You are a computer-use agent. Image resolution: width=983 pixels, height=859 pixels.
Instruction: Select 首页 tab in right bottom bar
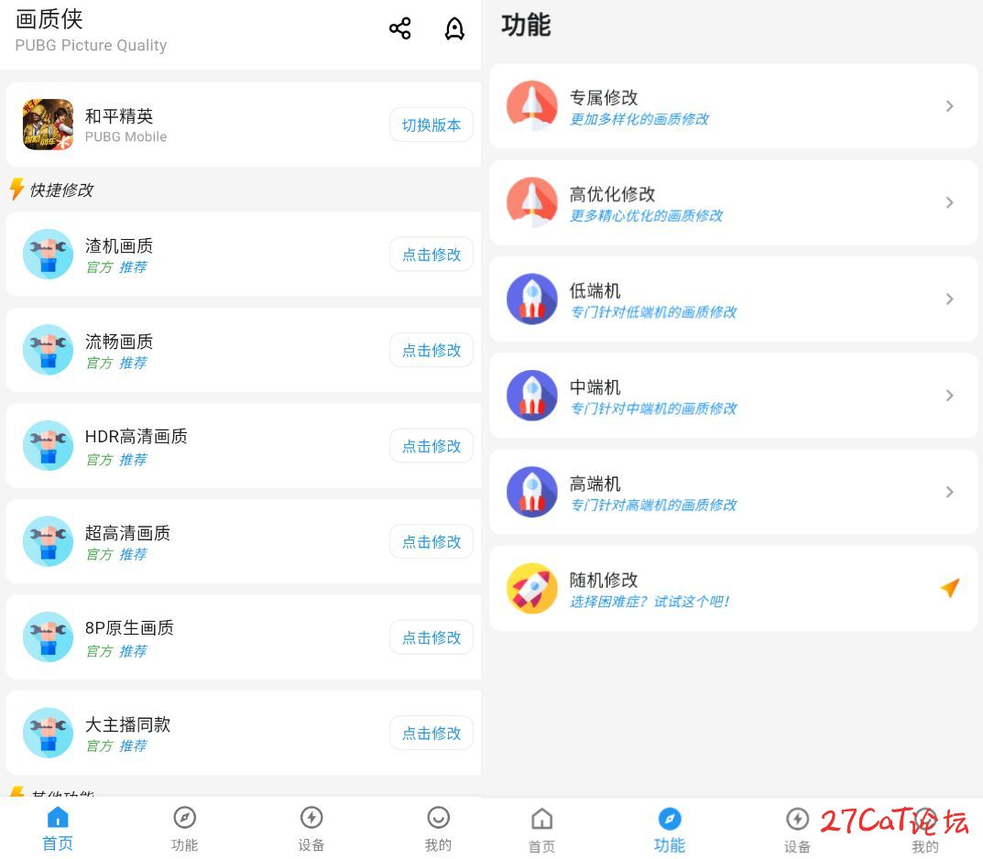(x=541, y=831)
